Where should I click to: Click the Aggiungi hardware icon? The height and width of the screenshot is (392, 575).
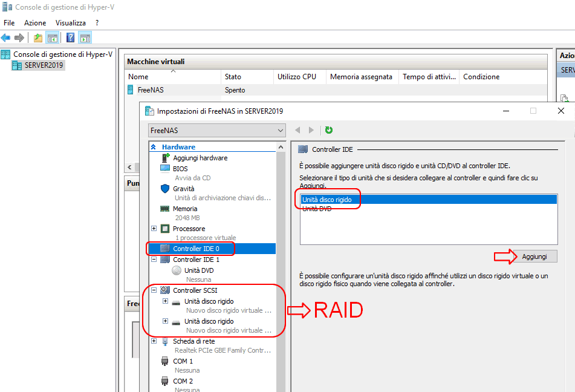coord(166,158)
